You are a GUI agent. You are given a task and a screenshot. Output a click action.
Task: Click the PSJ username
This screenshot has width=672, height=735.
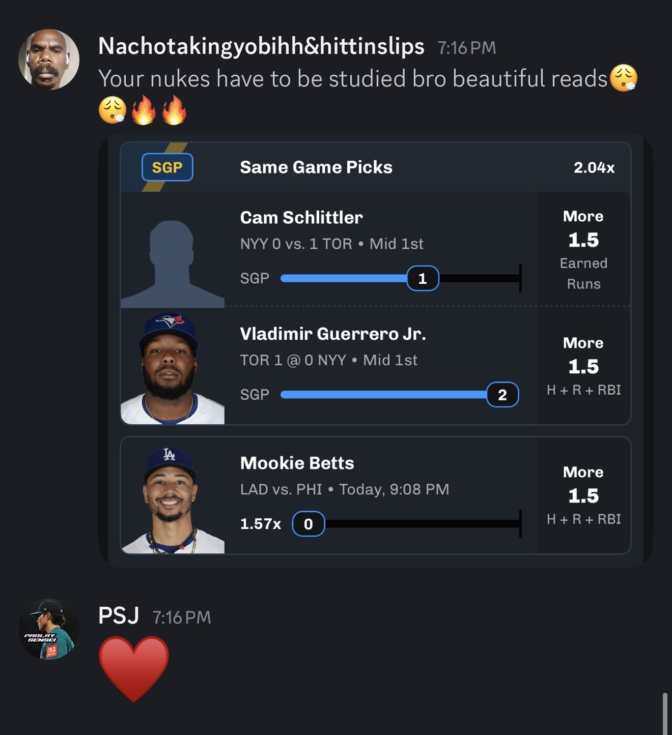(119, 616)
